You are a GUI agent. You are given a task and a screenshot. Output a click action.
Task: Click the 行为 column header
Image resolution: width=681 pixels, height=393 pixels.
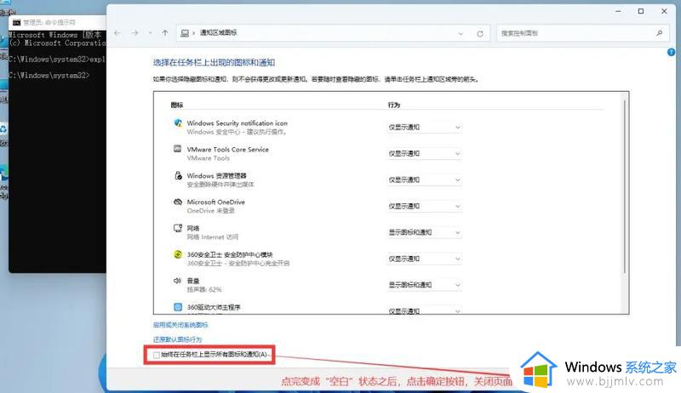click(x=394, y=105)
